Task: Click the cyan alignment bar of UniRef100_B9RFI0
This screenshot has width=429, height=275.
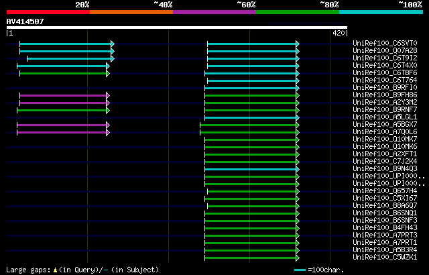Action: coord(252,88)
